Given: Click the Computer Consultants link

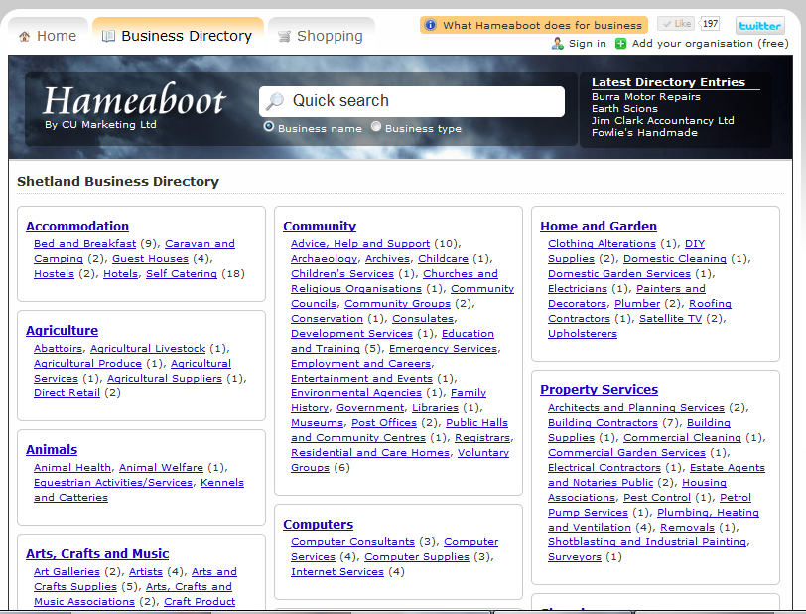Looking at the screenshot, I should coord(352,541).
